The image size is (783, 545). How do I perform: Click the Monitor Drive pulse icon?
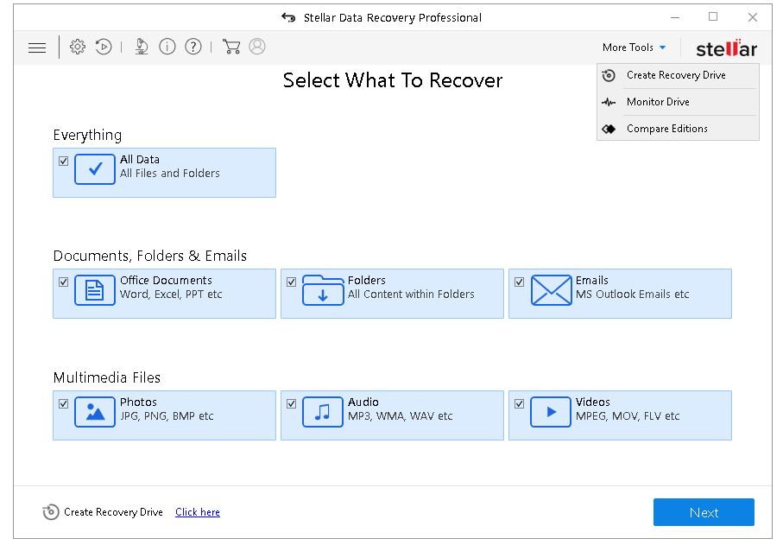click(609, 103)
